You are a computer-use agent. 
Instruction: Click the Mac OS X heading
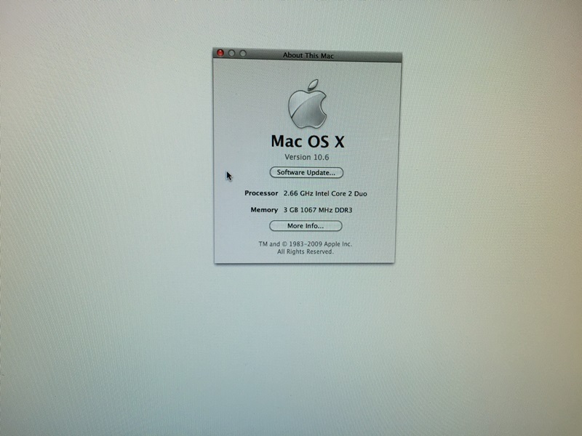click(x=306, y=141)
